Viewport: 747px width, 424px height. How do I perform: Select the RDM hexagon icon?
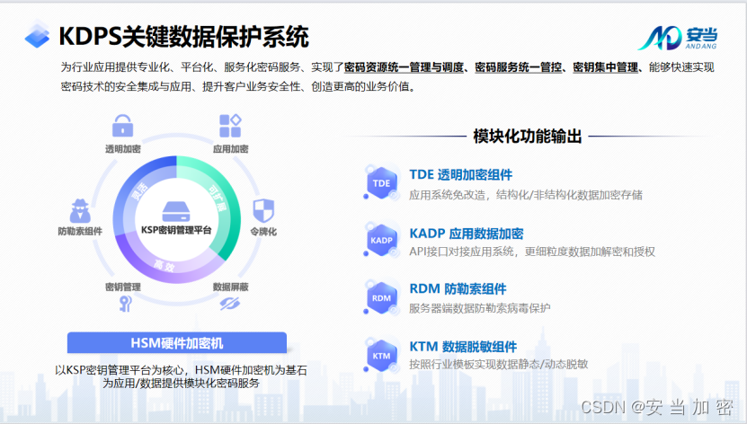click(382, 298)
